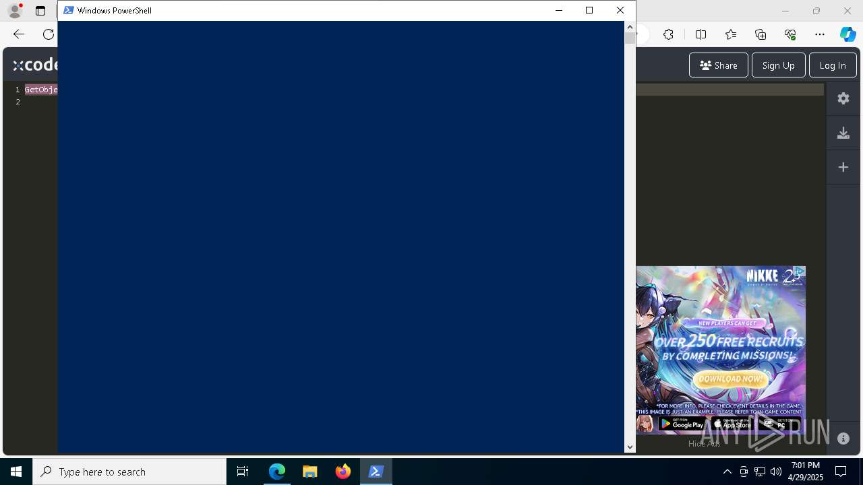This screenshot has height=485, width=863.
Task: Open Edge extensions puzzle icon
Action: pos(668,34)
